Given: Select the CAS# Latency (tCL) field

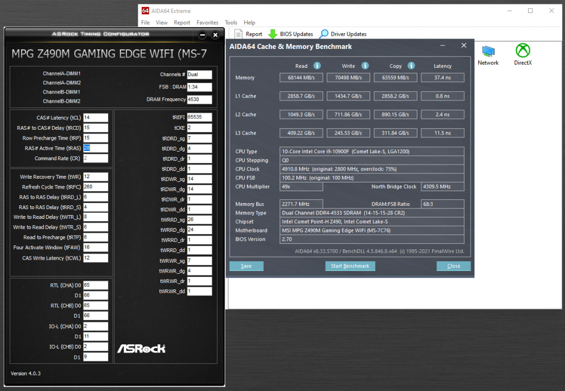Looking at the screenshot, I should pyautogui.click(x=96, y=118).
